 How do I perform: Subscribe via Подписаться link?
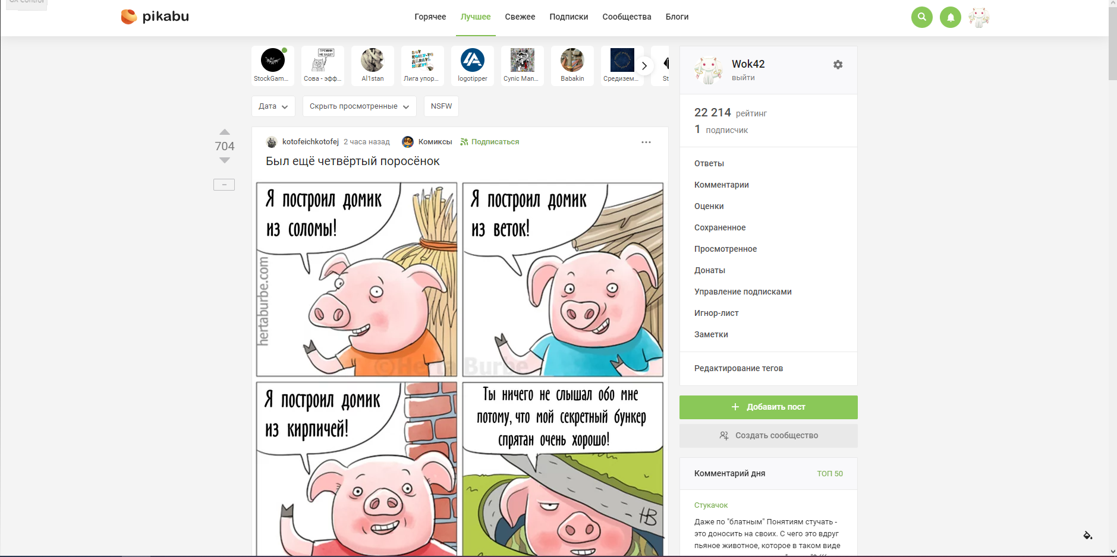click(490, 142)
